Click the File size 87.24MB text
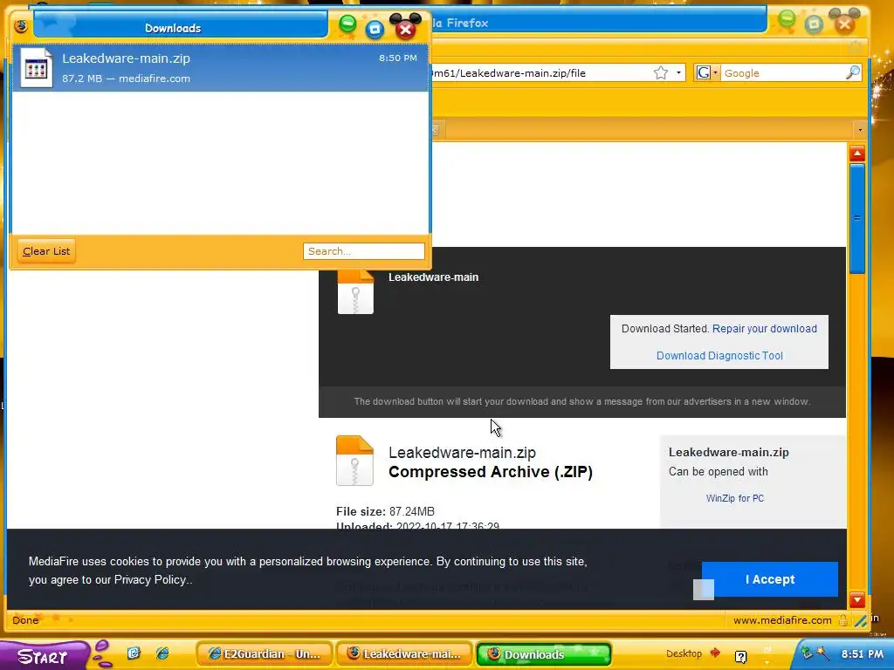This screenshot has height=670, width=894. tap(385, 511)
